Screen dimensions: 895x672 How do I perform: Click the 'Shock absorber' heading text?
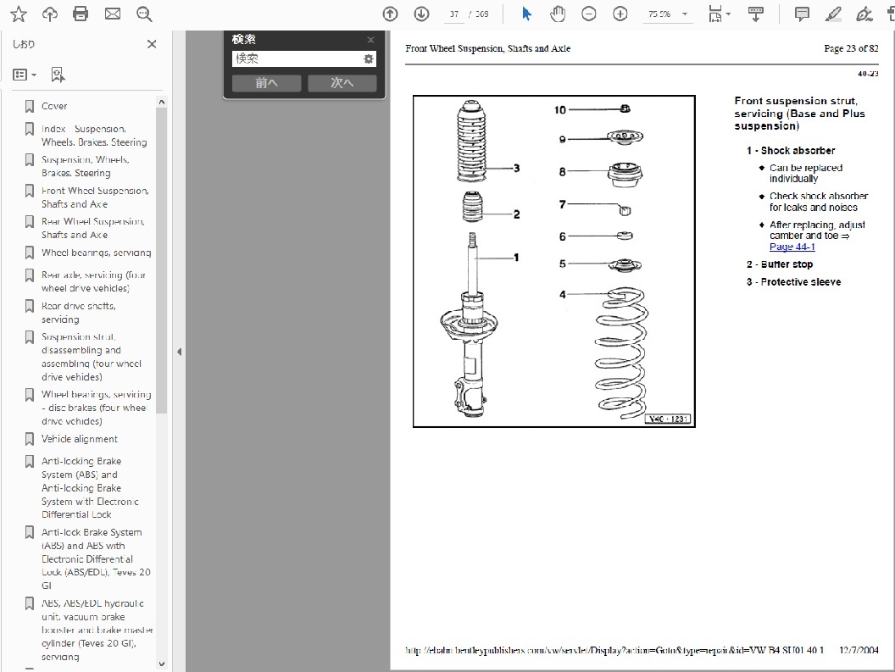[798, 151]
